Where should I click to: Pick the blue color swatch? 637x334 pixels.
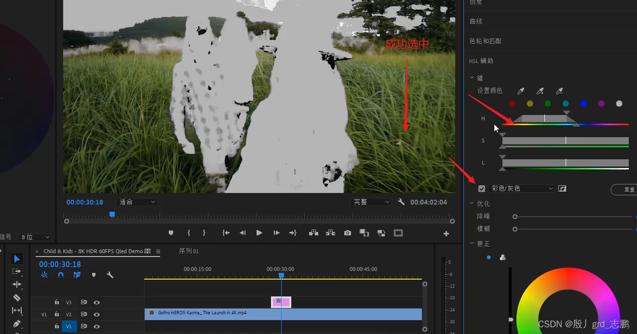[x=583, y=103]
